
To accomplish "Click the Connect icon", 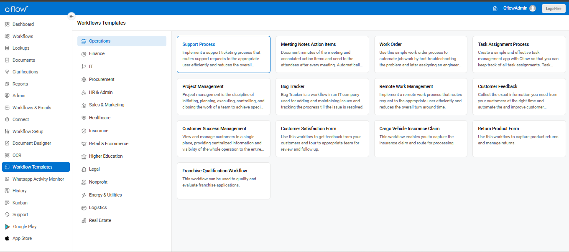I will pos(7,119).
